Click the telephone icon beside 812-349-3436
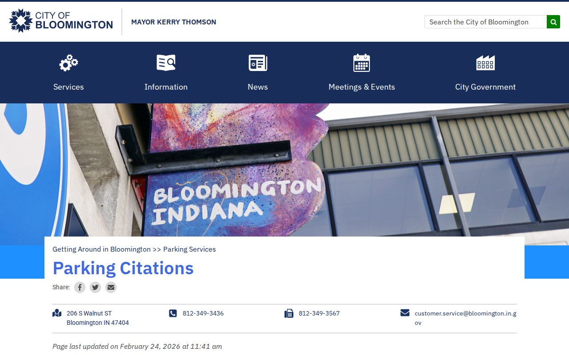The height and width of the screenshot is (355, 569). pos(173,313)
